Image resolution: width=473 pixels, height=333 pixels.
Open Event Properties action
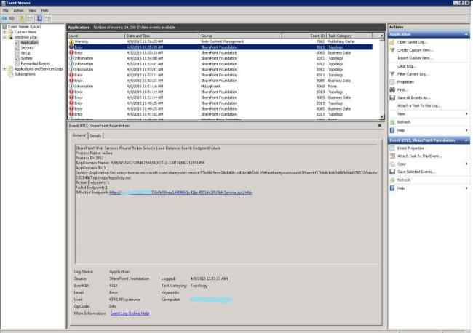coord(410,148)
